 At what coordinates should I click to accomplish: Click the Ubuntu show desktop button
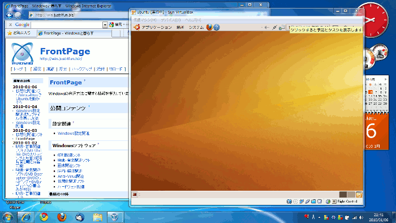(x=135, y=195)
